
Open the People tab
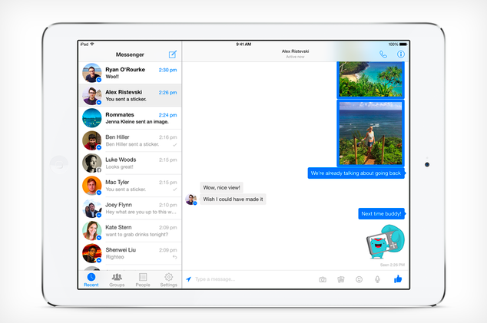click(x=143, y=279)
